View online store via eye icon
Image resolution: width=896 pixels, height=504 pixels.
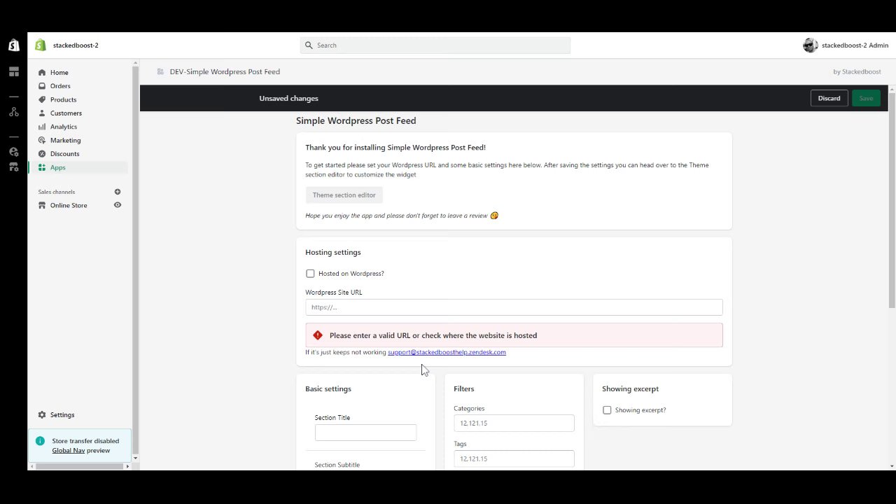point(118,205)
